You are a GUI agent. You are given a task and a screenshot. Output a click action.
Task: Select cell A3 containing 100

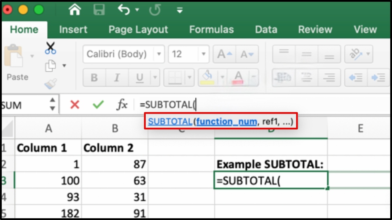coord(48,181)
